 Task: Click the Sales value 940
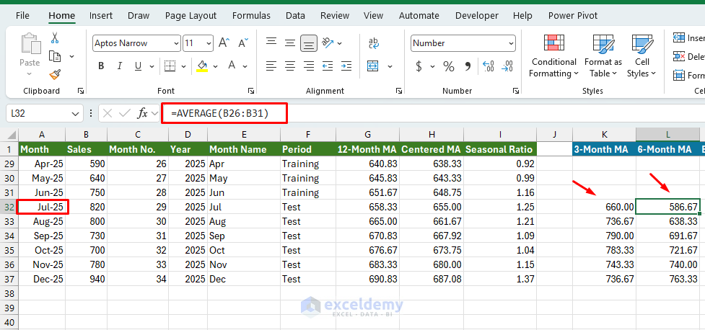87,279
